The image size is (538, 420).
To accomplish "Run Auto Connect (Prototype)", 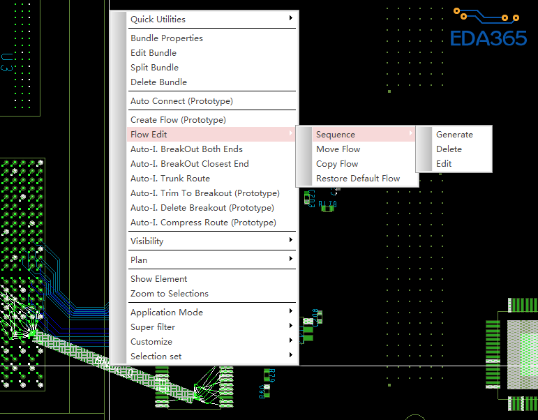I will (x=181, y=101).
